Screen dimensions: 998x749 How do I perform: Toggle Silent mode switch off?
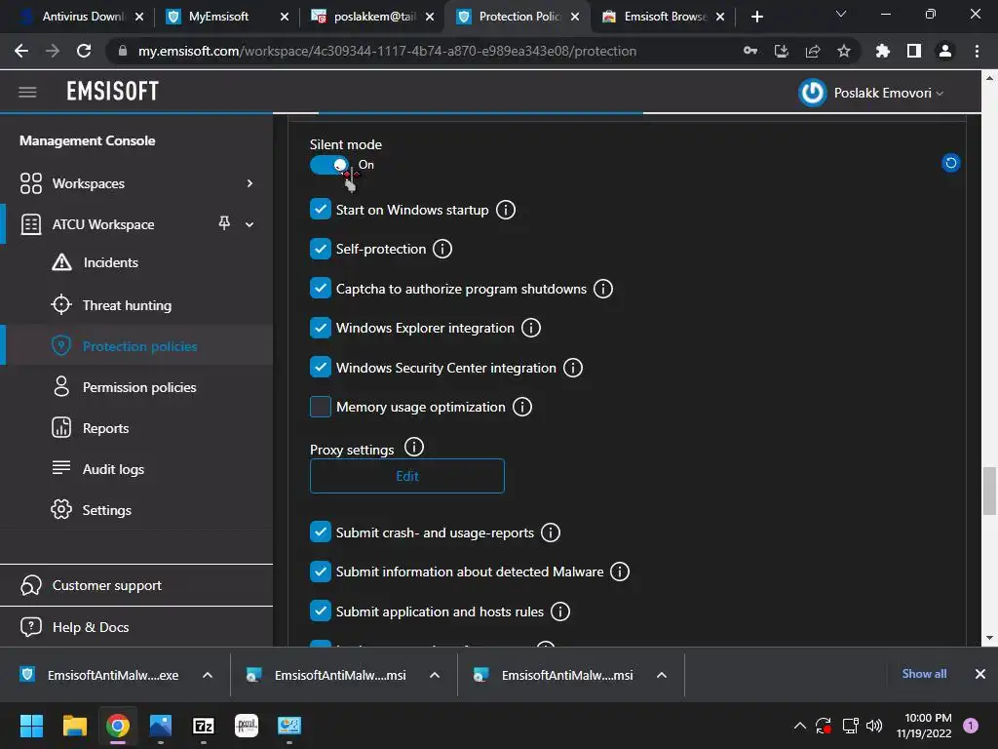(x=329, y=165)
